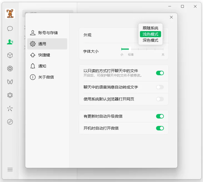This screenshot has height=182, width=203.
Task: Click the 字体大小 slider handle
Action: pyautogui.click(x=130, y=49)
